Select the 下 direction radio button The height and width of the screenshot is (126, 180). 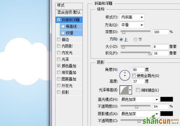(x=136, y=40)
